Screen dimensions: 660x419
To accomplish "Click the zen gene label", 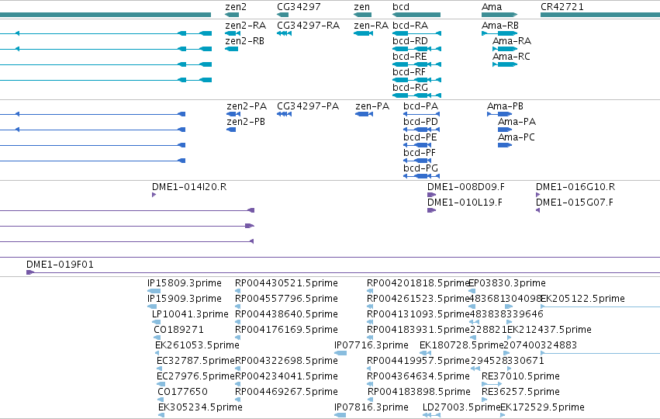I will 361,7.
